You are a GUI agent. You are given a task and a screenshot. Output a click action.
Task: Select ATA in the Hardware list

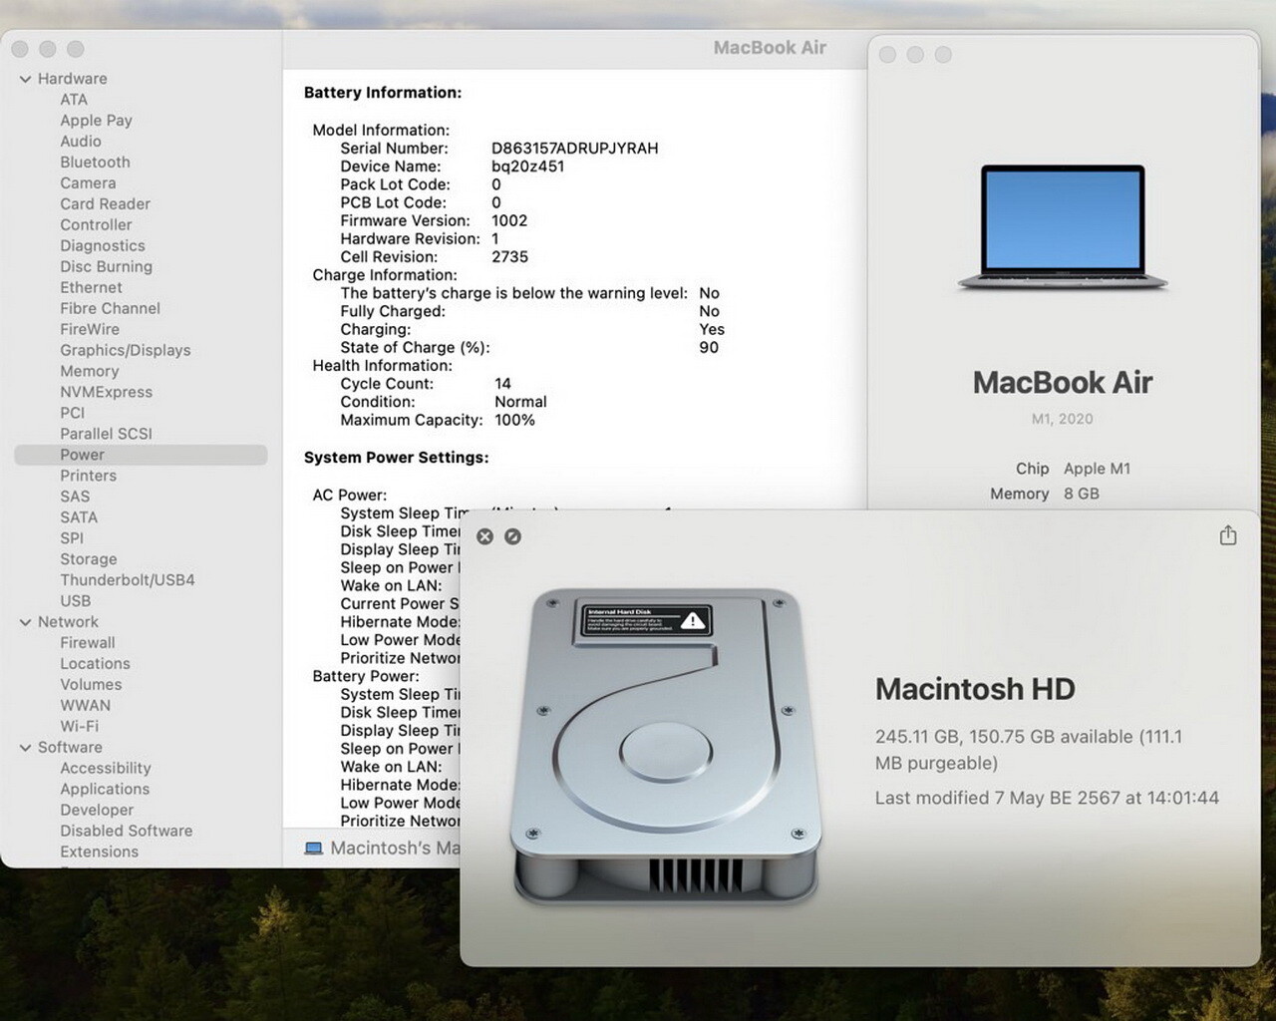pyautogui.click(x=74, y=100)
